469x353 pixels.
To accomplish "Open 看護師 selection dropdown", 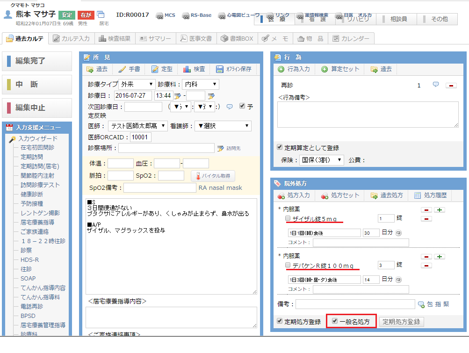I will coord(223,126).
